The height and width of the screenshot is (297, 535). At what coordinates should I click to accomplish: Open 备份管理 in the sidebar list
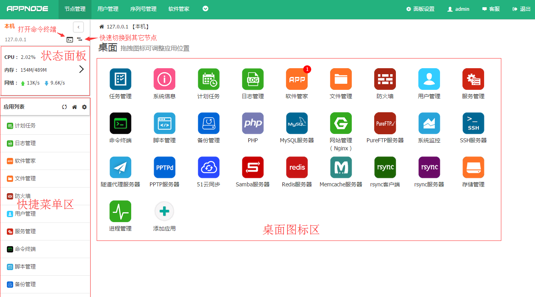pos(45,284)
